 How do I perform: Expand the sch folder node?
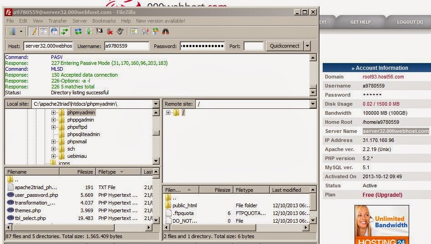54,149
